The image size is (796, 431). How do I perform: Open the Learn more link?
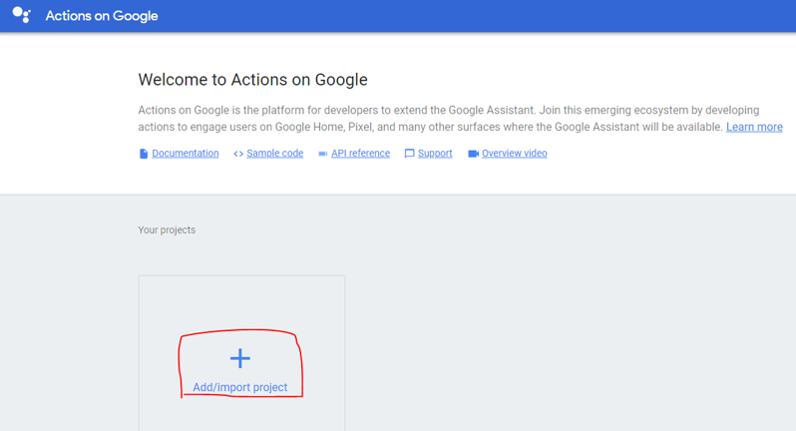[x=754, y=127]
